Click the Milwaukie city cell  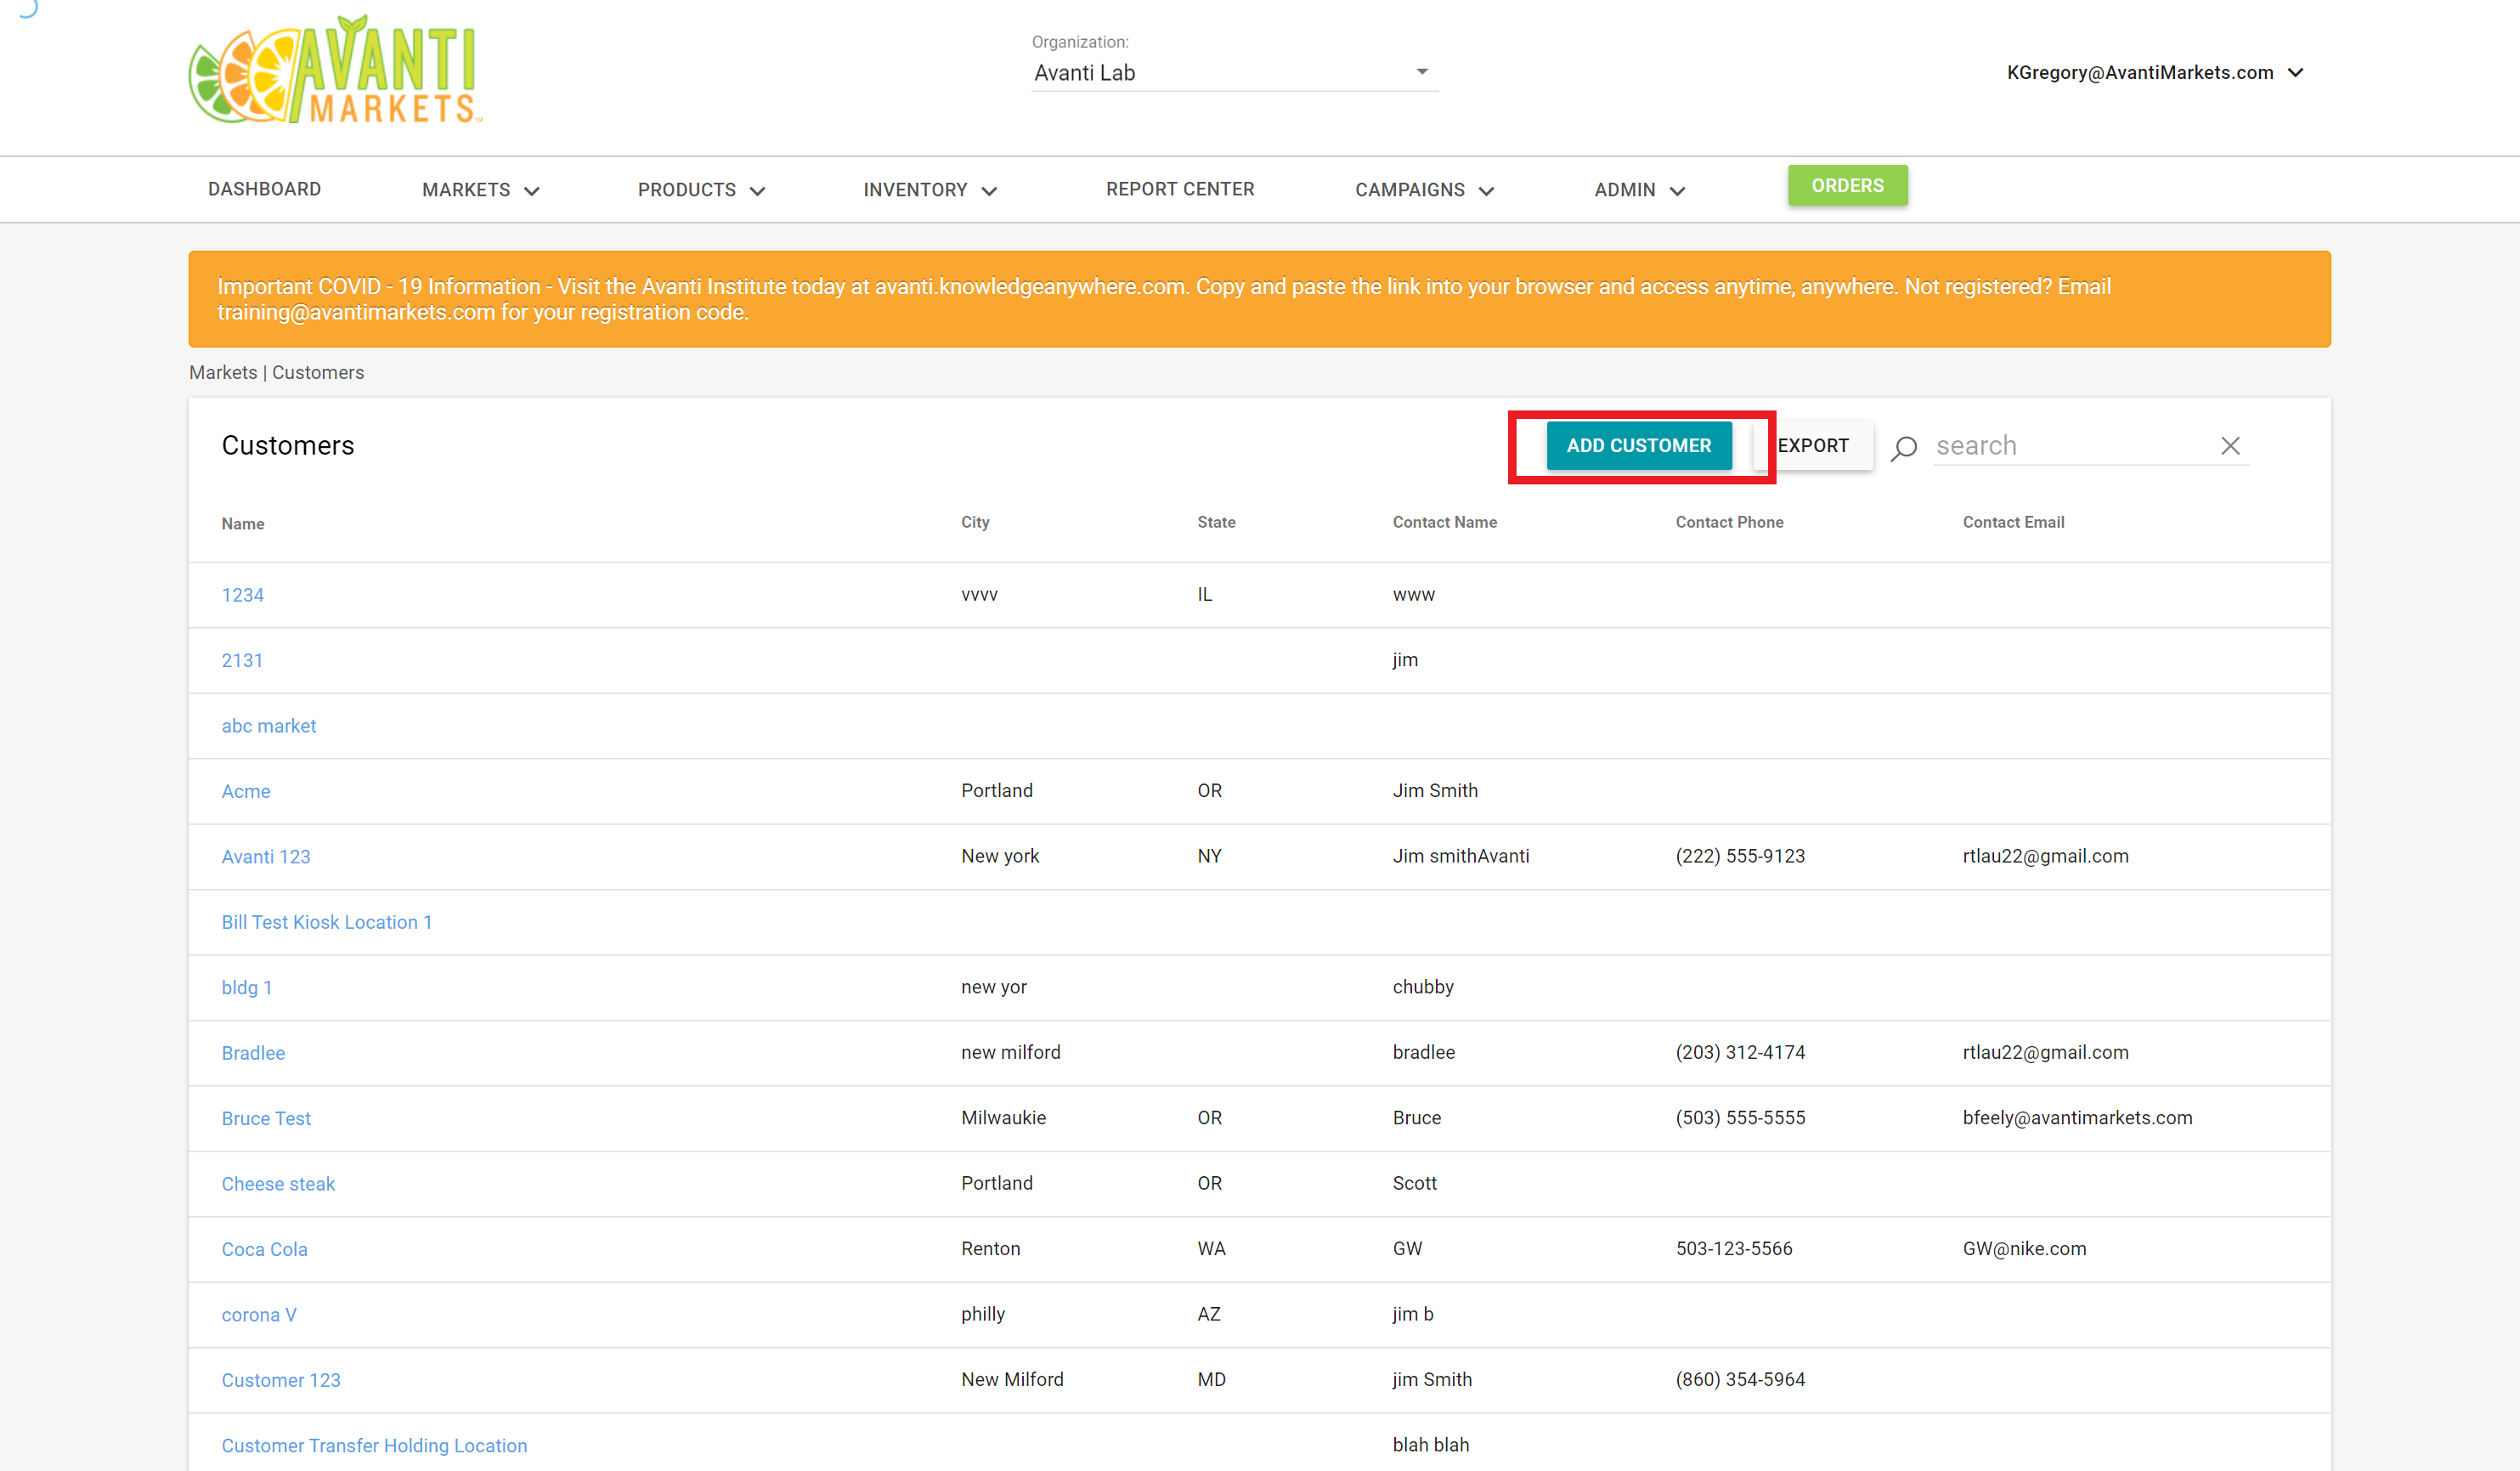coord(1003,1118)
